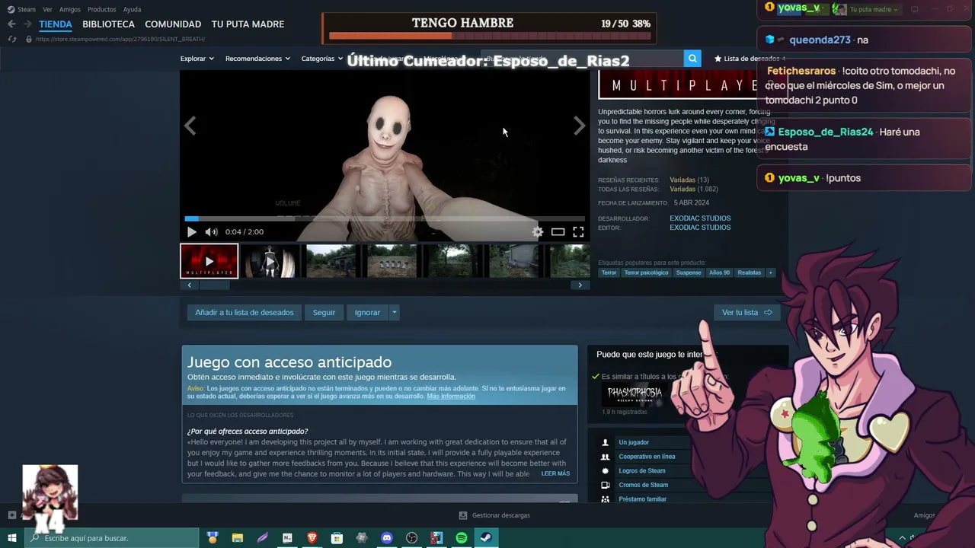Open the Explorar dropdown

pyautogui.click(x=197, y=59)
